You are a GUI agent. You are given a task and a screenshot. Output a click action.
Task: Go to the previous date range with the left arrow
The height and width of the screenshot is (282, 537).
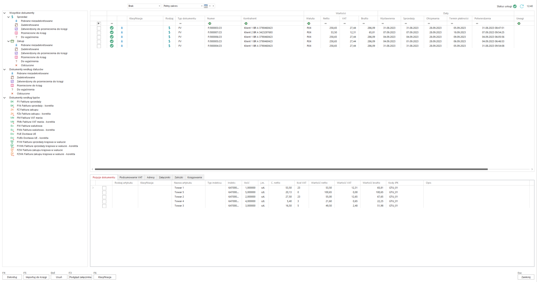[210, 6]
